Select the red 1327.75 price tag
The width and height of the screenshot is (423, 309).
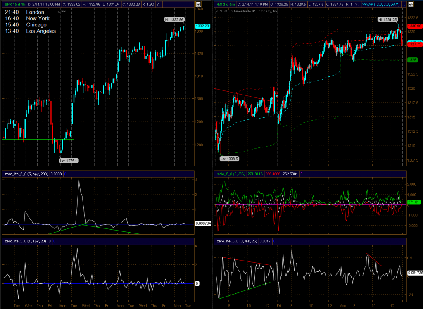click(414, 44)
